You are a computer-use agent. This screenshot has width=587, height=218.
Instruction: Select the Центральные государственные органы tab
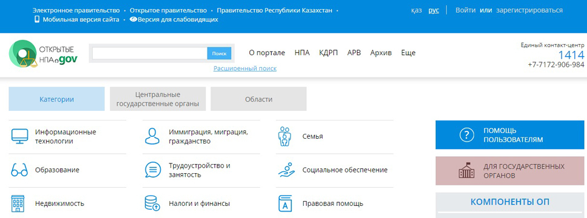[x=157, y=99]
